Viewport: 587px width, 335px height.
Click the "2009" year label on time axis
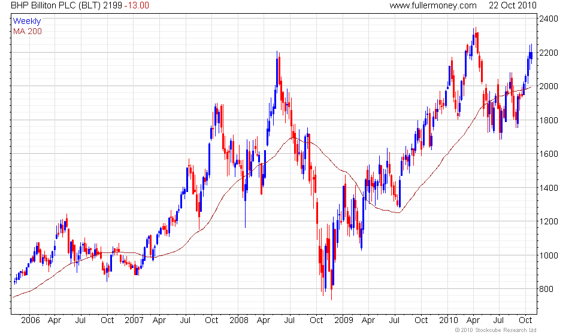pyautogui.click(x=344, y=321)
